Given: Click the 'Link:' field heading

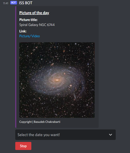Looking at the screenshot, I should [x=23, y=31].
